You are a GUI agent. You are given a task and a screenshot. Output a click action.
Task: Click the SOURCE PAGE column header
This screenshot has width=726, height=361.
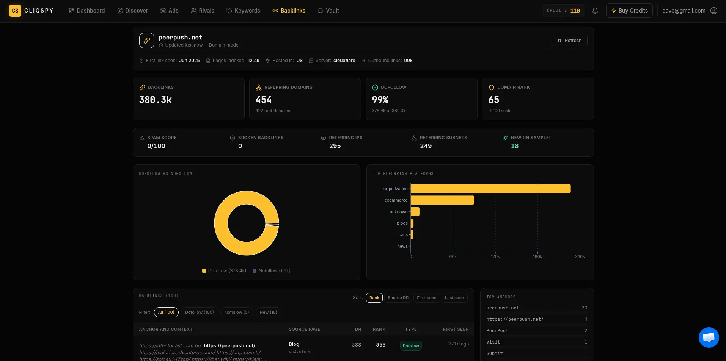click(305, 330)
